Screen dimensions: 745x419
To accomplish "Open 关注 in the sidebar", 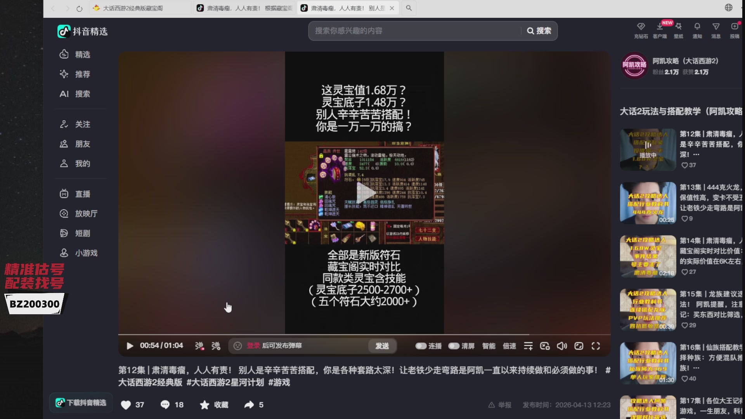I will [75, 124].
